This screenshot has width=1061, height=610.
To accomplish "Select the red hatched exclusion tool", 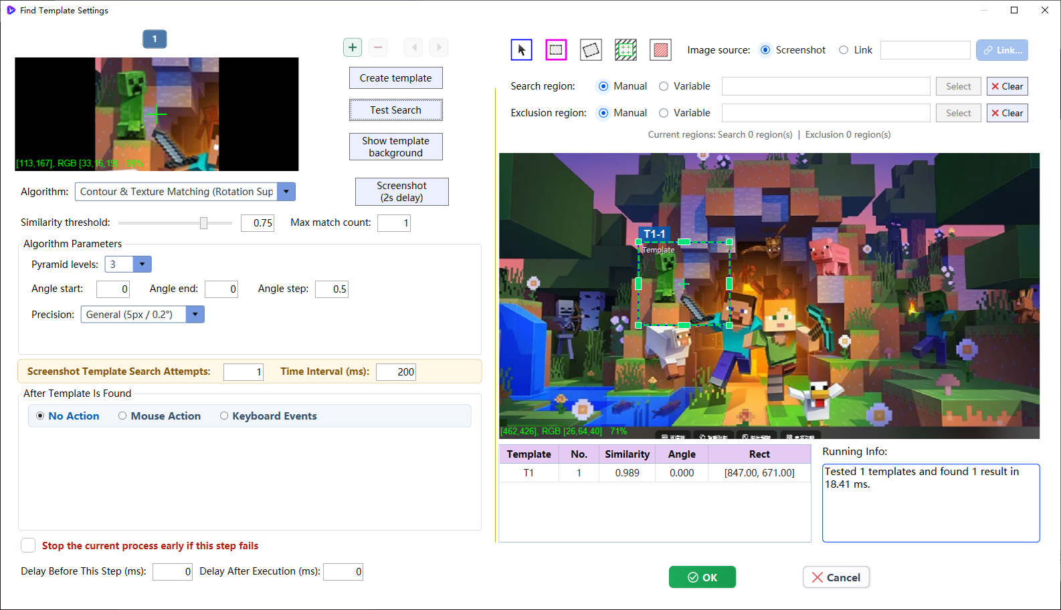I will (660, 50).
